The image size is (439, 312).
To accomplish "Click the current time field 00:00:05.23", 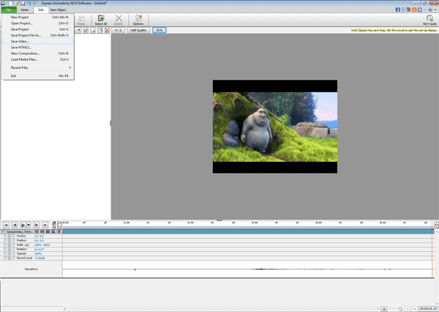I will tap(428, 308).
